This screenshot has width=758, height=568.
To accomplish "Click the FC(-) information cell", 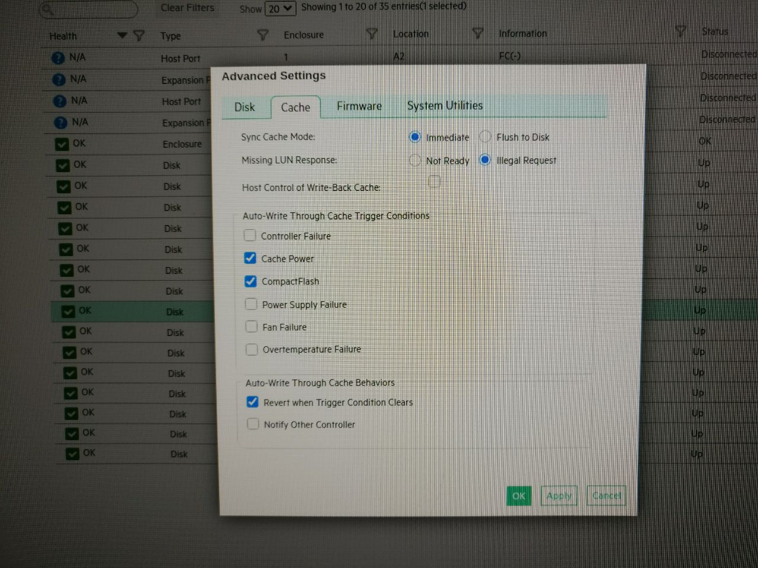I will point(510,56).
